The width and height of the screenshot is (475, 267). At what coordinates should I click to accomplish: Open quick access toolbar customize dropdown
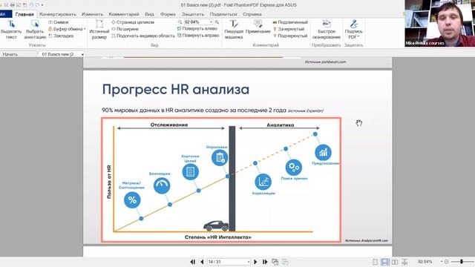click(x=42, y=5)
